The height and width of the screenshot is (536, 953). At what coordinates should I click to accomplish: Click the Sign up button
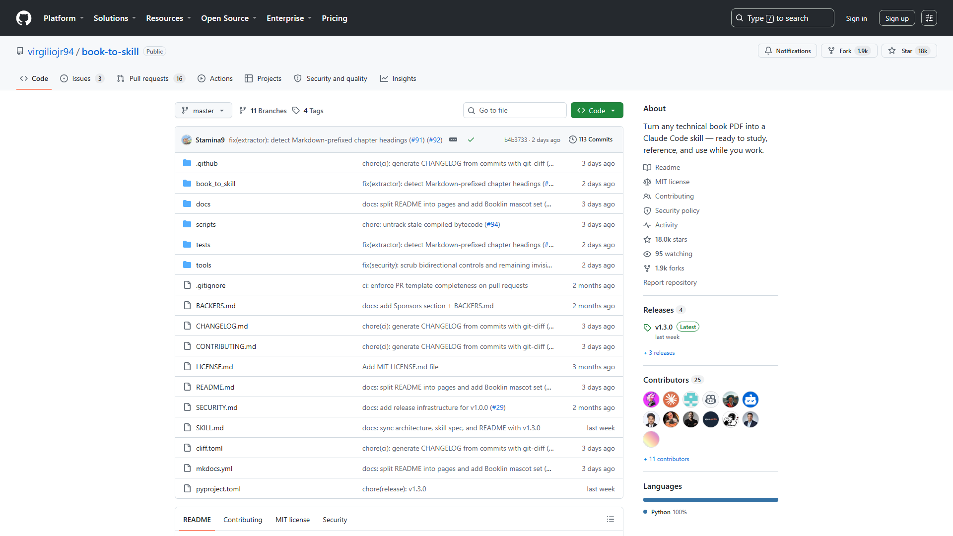click(897, 18)
